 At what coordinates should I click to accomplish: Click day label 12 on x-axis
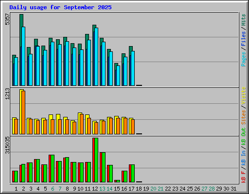click(95, 189)
